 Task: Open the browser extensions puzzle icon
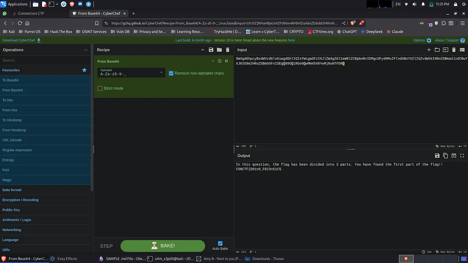coord(444,23)
